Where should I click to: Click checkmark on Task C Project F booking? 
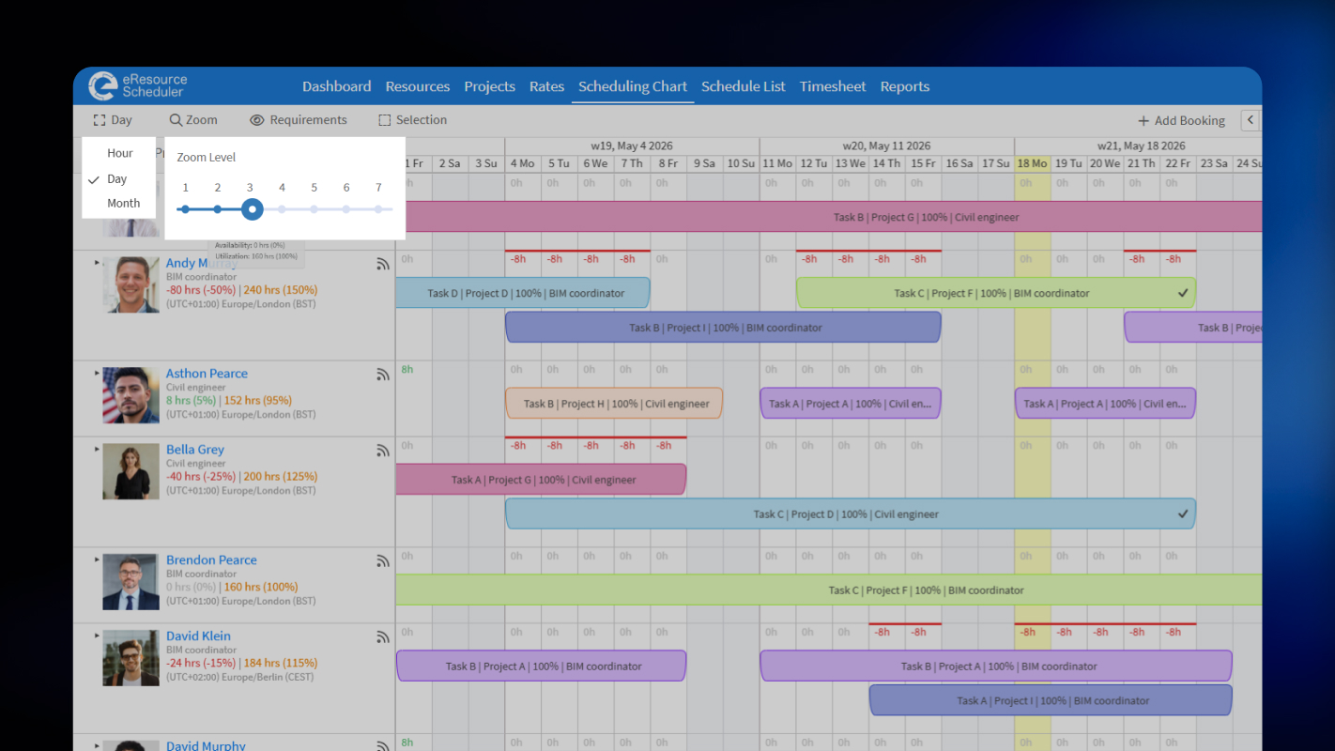1183,293
